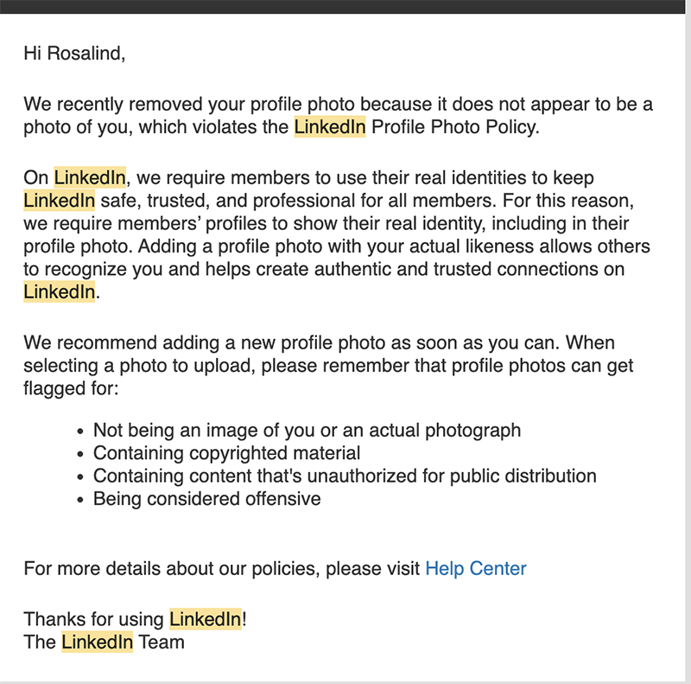Click the text 'For more details about our policies'
This screenshot has width=691, height=684.
pyautogui.click(x=172, y=568)
